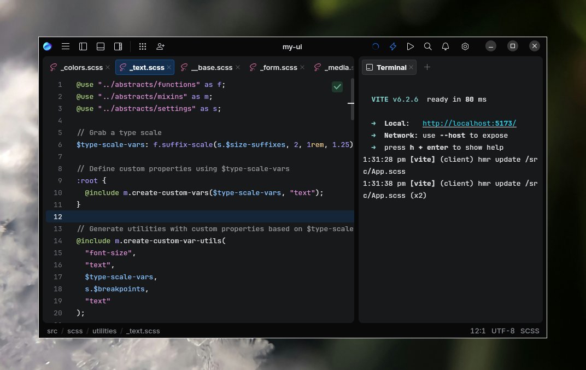586x370 pixels.
Task: Click the "// Grab a type scale" comment
Action: pos(119,133)
